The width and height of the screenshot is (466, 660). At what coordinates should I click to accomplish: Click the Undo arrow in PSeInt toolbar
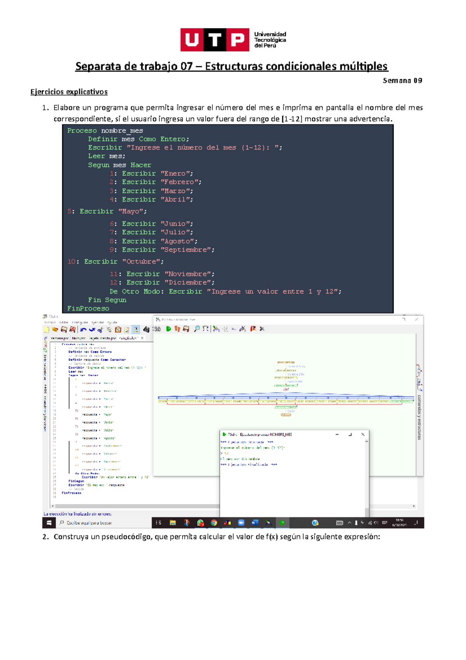83,330
